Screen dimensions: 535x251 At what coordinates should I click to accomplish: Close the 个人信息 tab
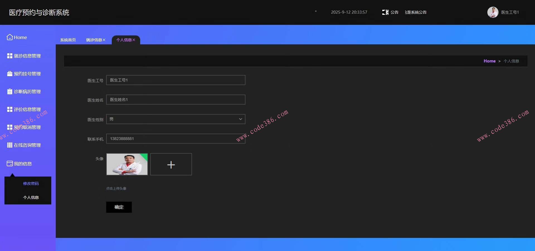point(134,40)
